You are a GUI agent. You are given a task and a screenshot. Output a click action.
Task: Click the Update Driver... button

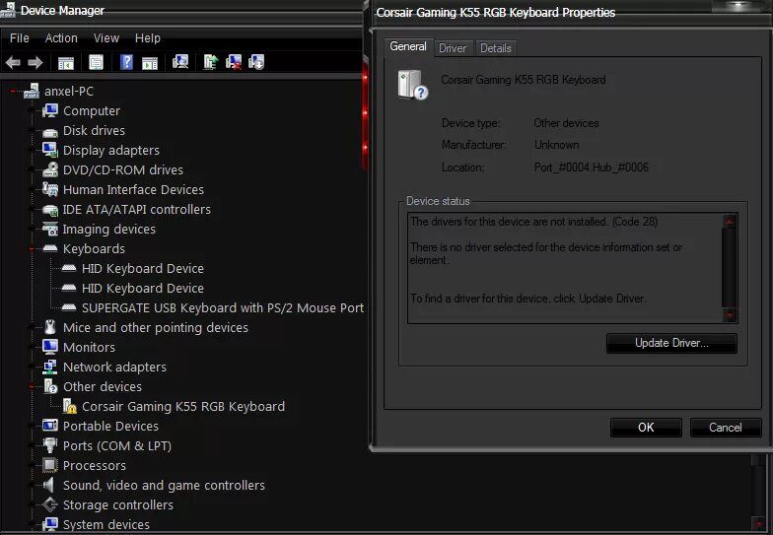tap(671, 343)
